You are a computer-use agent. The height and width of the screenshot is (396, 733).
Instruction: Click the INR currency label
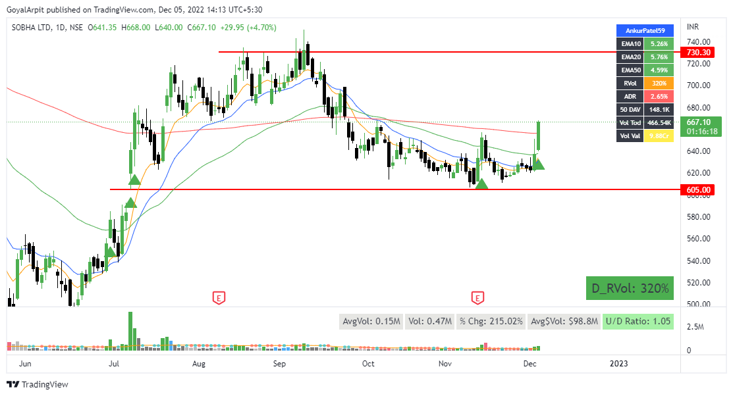pos(693,26)
